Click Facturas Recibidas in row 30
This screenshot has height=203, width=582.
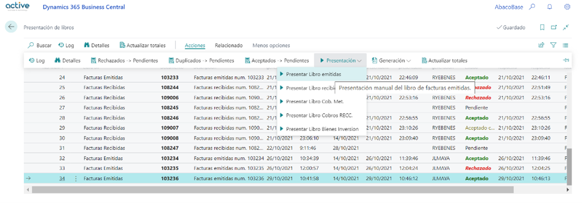pyautogui.click(x=104, y=137)
